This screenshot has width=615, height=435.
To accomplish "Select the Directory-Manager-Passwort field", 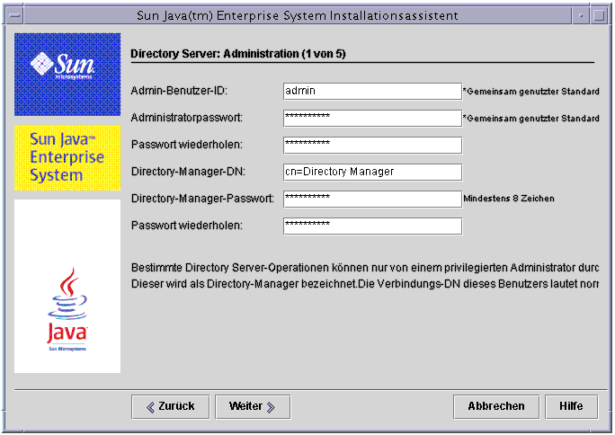I will pos(372,200).
